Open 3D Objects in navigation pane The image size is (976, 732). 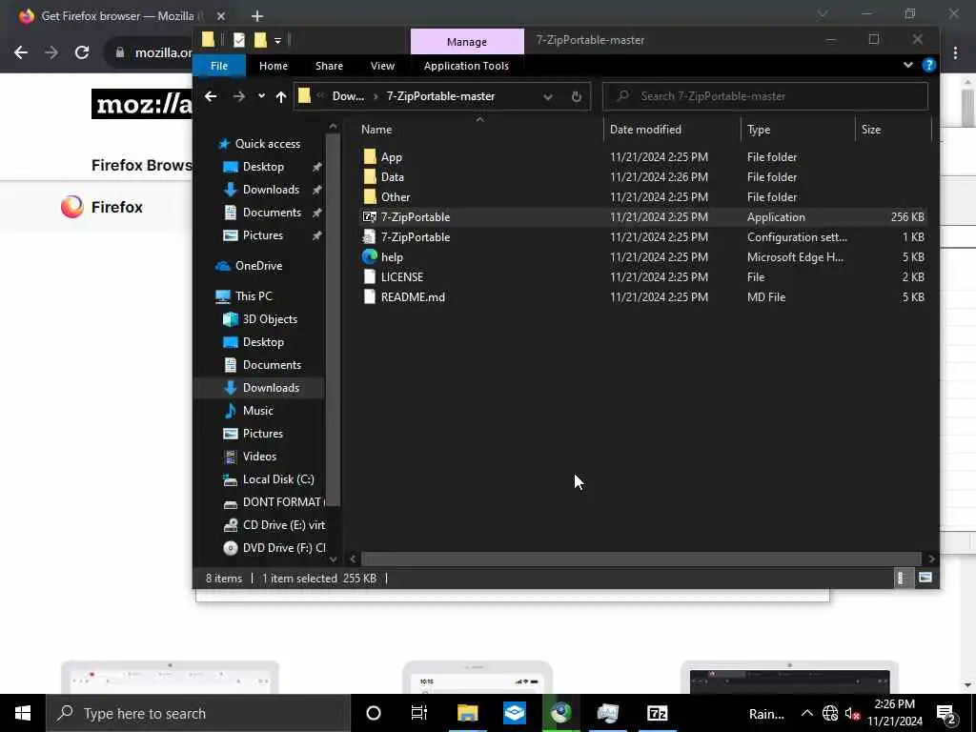(270, 319)
